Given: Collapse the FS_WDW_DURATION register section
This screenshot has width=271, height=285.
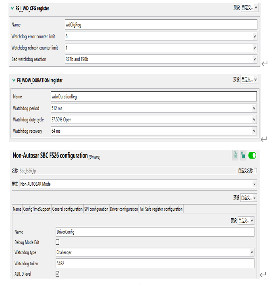Looking at the screenshot, I should [13, 80].
